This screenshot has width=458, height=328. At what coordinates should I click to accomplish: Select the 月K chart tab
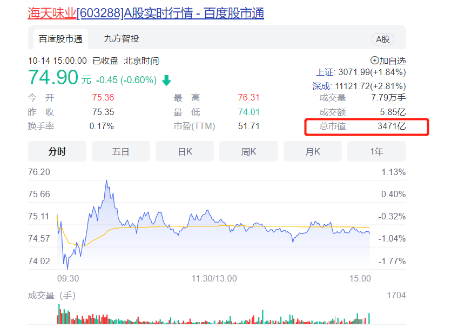pyautogui.click(x=313, y=151)
